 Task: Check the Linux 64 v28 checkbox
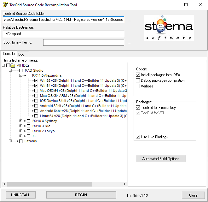click(x=36, y=116)
